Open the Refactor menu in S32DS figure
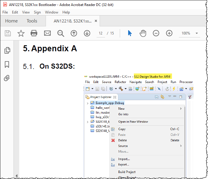This screenshot has width=208, height=179. point(120,82)
